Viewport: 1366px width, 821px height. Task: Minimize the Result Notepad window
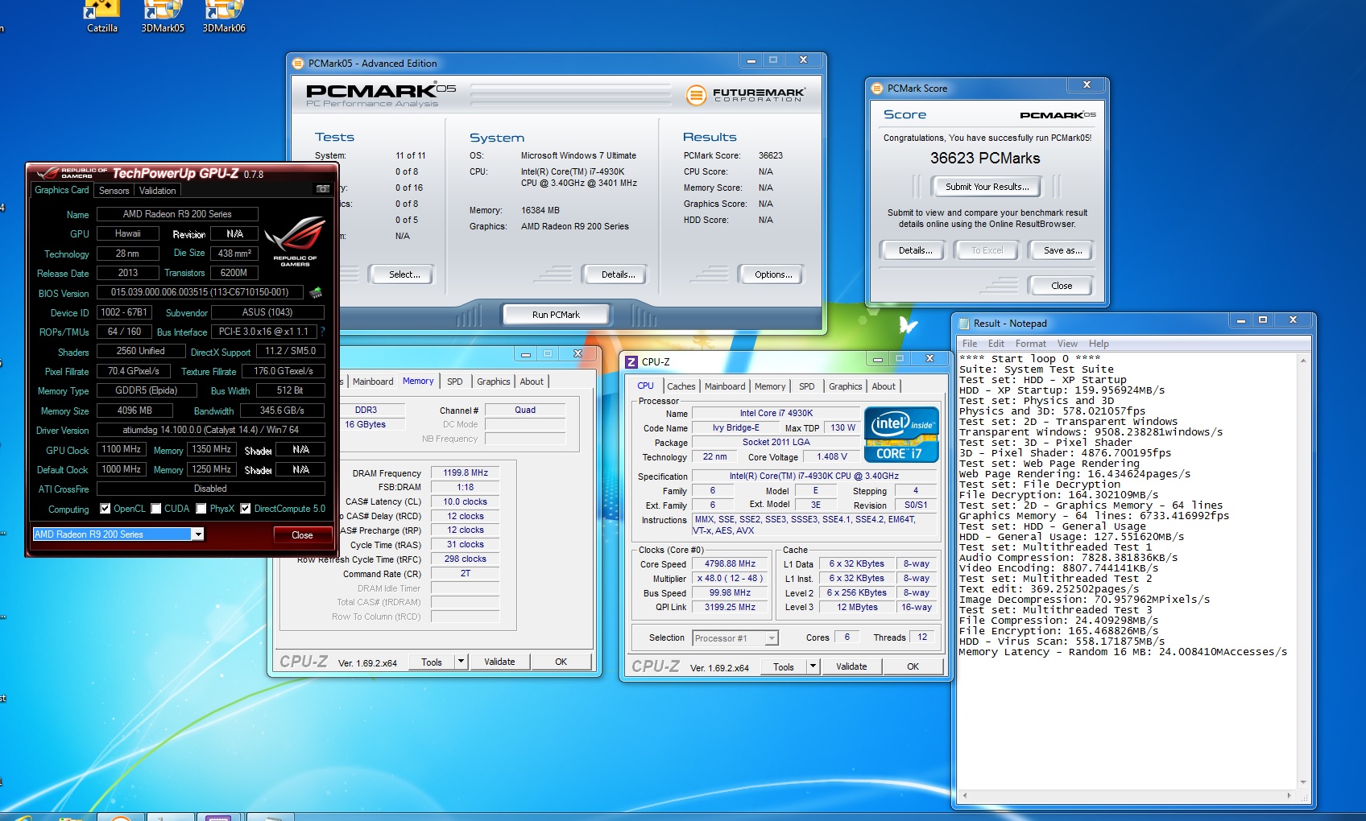pyautogui.click(x=1241, y=321)
